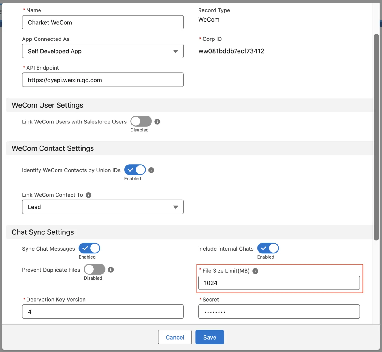The height and width of the screenshot is (352, 382).
Task: Select the File Size Limit input box
Action: tap(279, 283)
